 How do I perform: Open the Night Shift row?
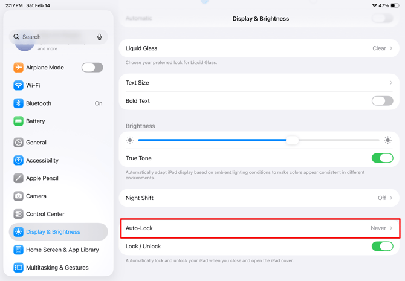[x=259, y=198]
